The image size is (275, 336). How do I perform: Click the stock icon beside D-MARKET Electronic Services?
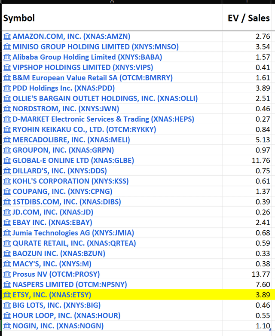[7, 119]
